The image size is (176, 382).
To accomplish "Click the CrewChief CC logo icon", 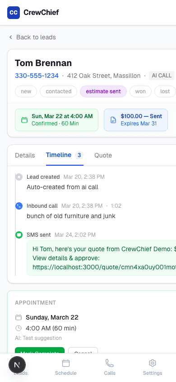I will 14,12.
